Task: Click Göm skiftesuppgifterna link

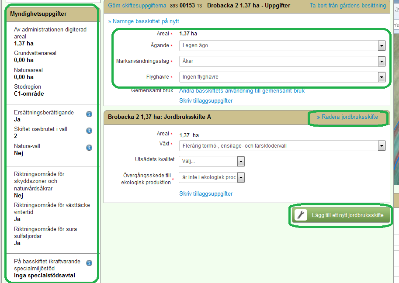Action: (137, 5)
